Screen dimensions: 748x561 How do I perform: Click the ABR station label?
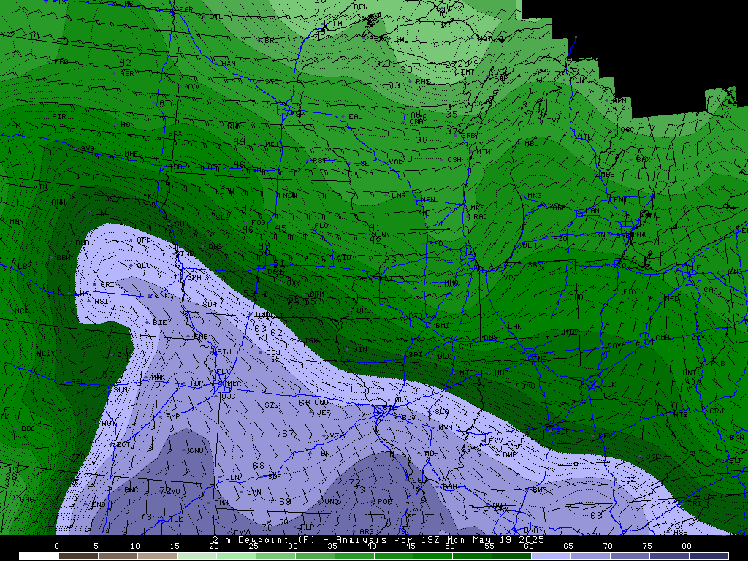[127, 74]
